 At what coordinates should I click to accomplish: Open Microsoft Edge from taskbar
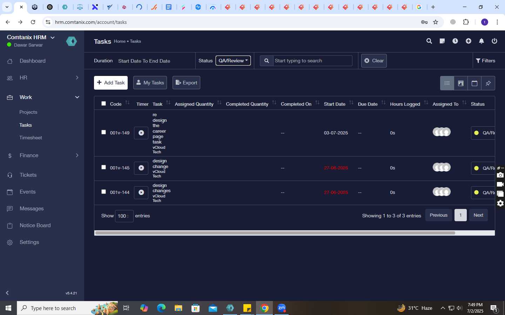tap(161, 308)
